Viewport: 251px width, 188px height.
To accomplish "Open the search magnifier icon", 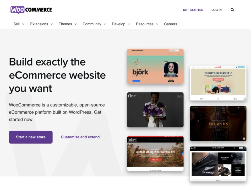I will click(x=232, y=10).
